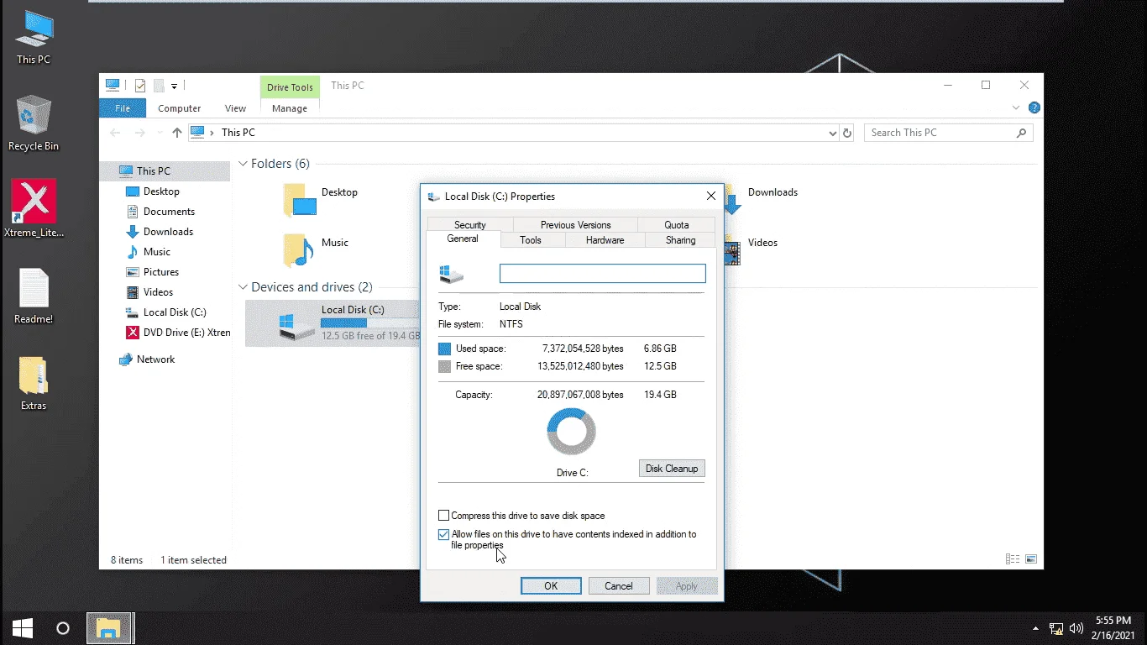Switch to the Tools tab
The height and width of the screenshot is (645, 1147).
(x=531, y=240)
